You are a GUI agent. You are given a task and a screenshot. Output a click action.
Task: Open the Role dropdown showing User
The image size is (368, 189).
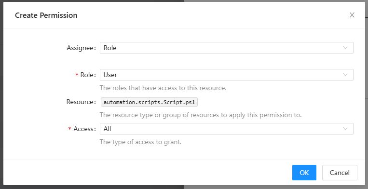pyautogui.click(x=227, y=75)
